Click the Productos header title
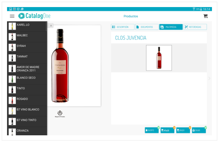This screenshot has height=143, width=219. [131, 16]
